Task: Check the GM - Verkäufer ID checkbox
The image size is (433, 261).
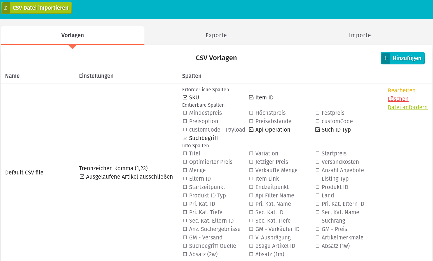Action: [251, 229]
